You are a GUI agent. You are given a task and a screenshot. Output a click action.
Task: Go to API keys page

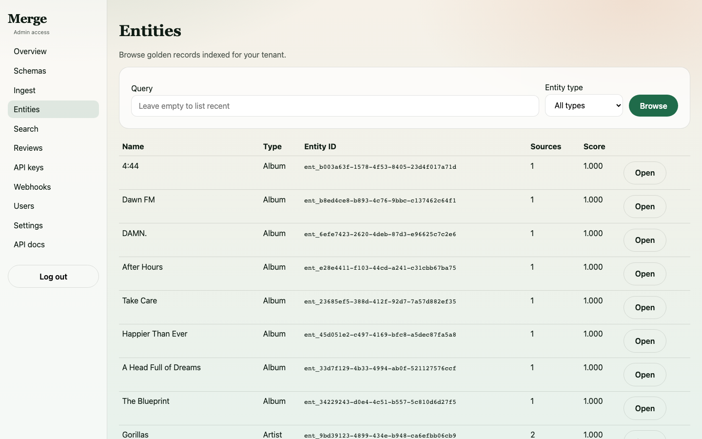[53, 167]
